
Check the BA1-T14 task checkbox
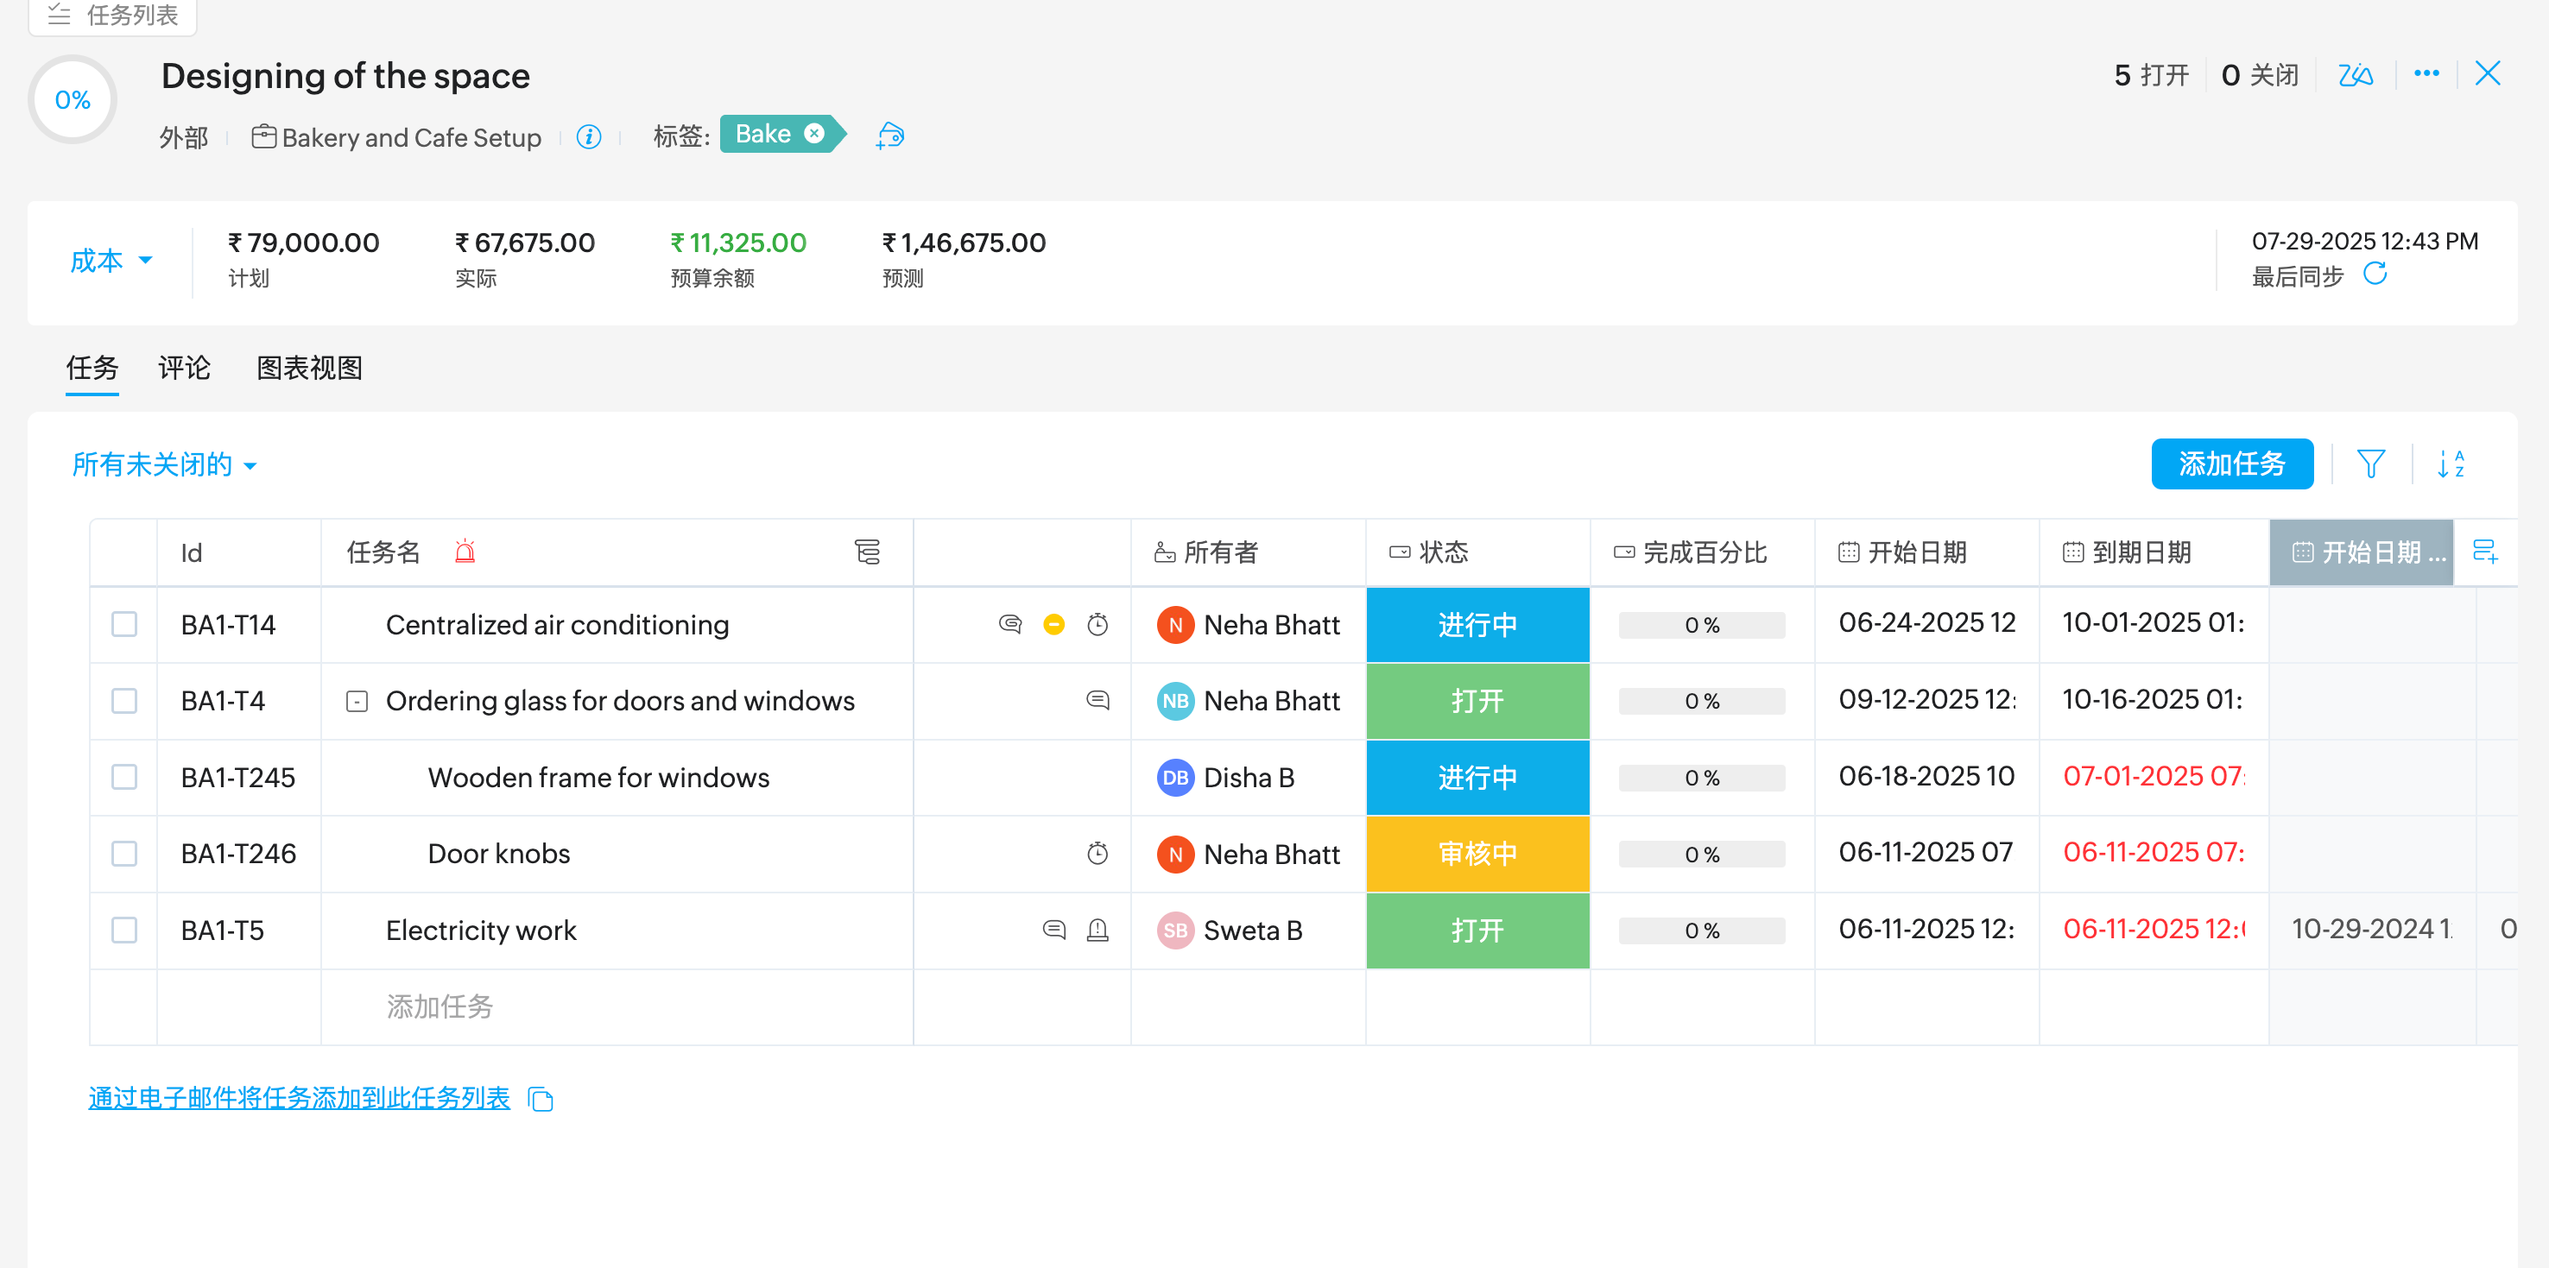pyautogui.click(x=124, y=625)
